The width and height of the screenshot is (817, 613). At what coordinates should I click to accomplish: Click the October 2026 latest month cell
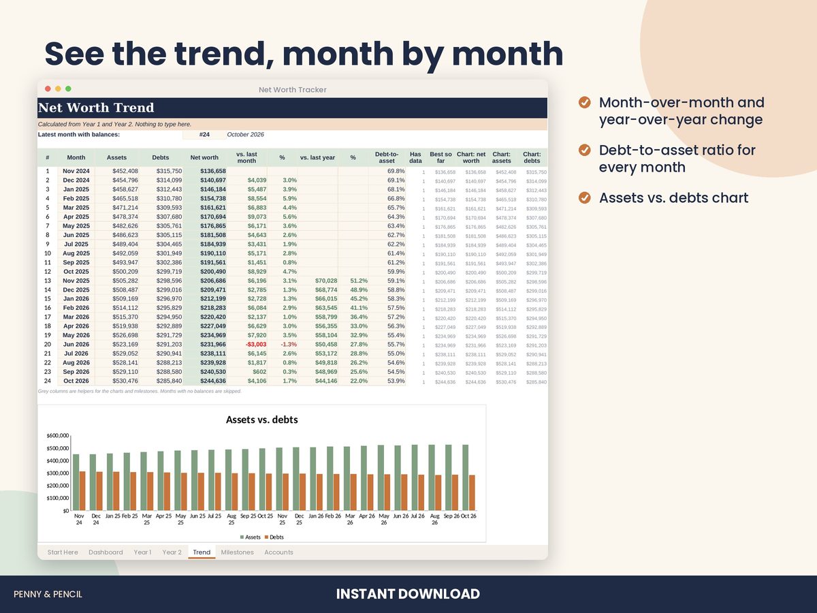pyautogui.click(x=244, y=135)
